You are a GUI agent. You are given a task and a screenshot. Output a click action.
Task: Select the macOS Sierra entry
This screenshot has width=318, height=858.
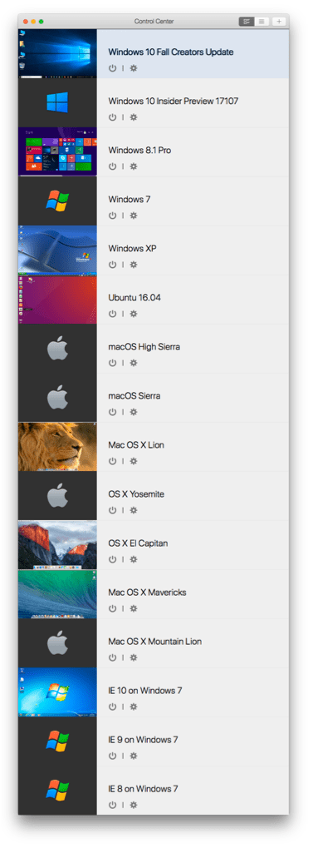[154, 398]
